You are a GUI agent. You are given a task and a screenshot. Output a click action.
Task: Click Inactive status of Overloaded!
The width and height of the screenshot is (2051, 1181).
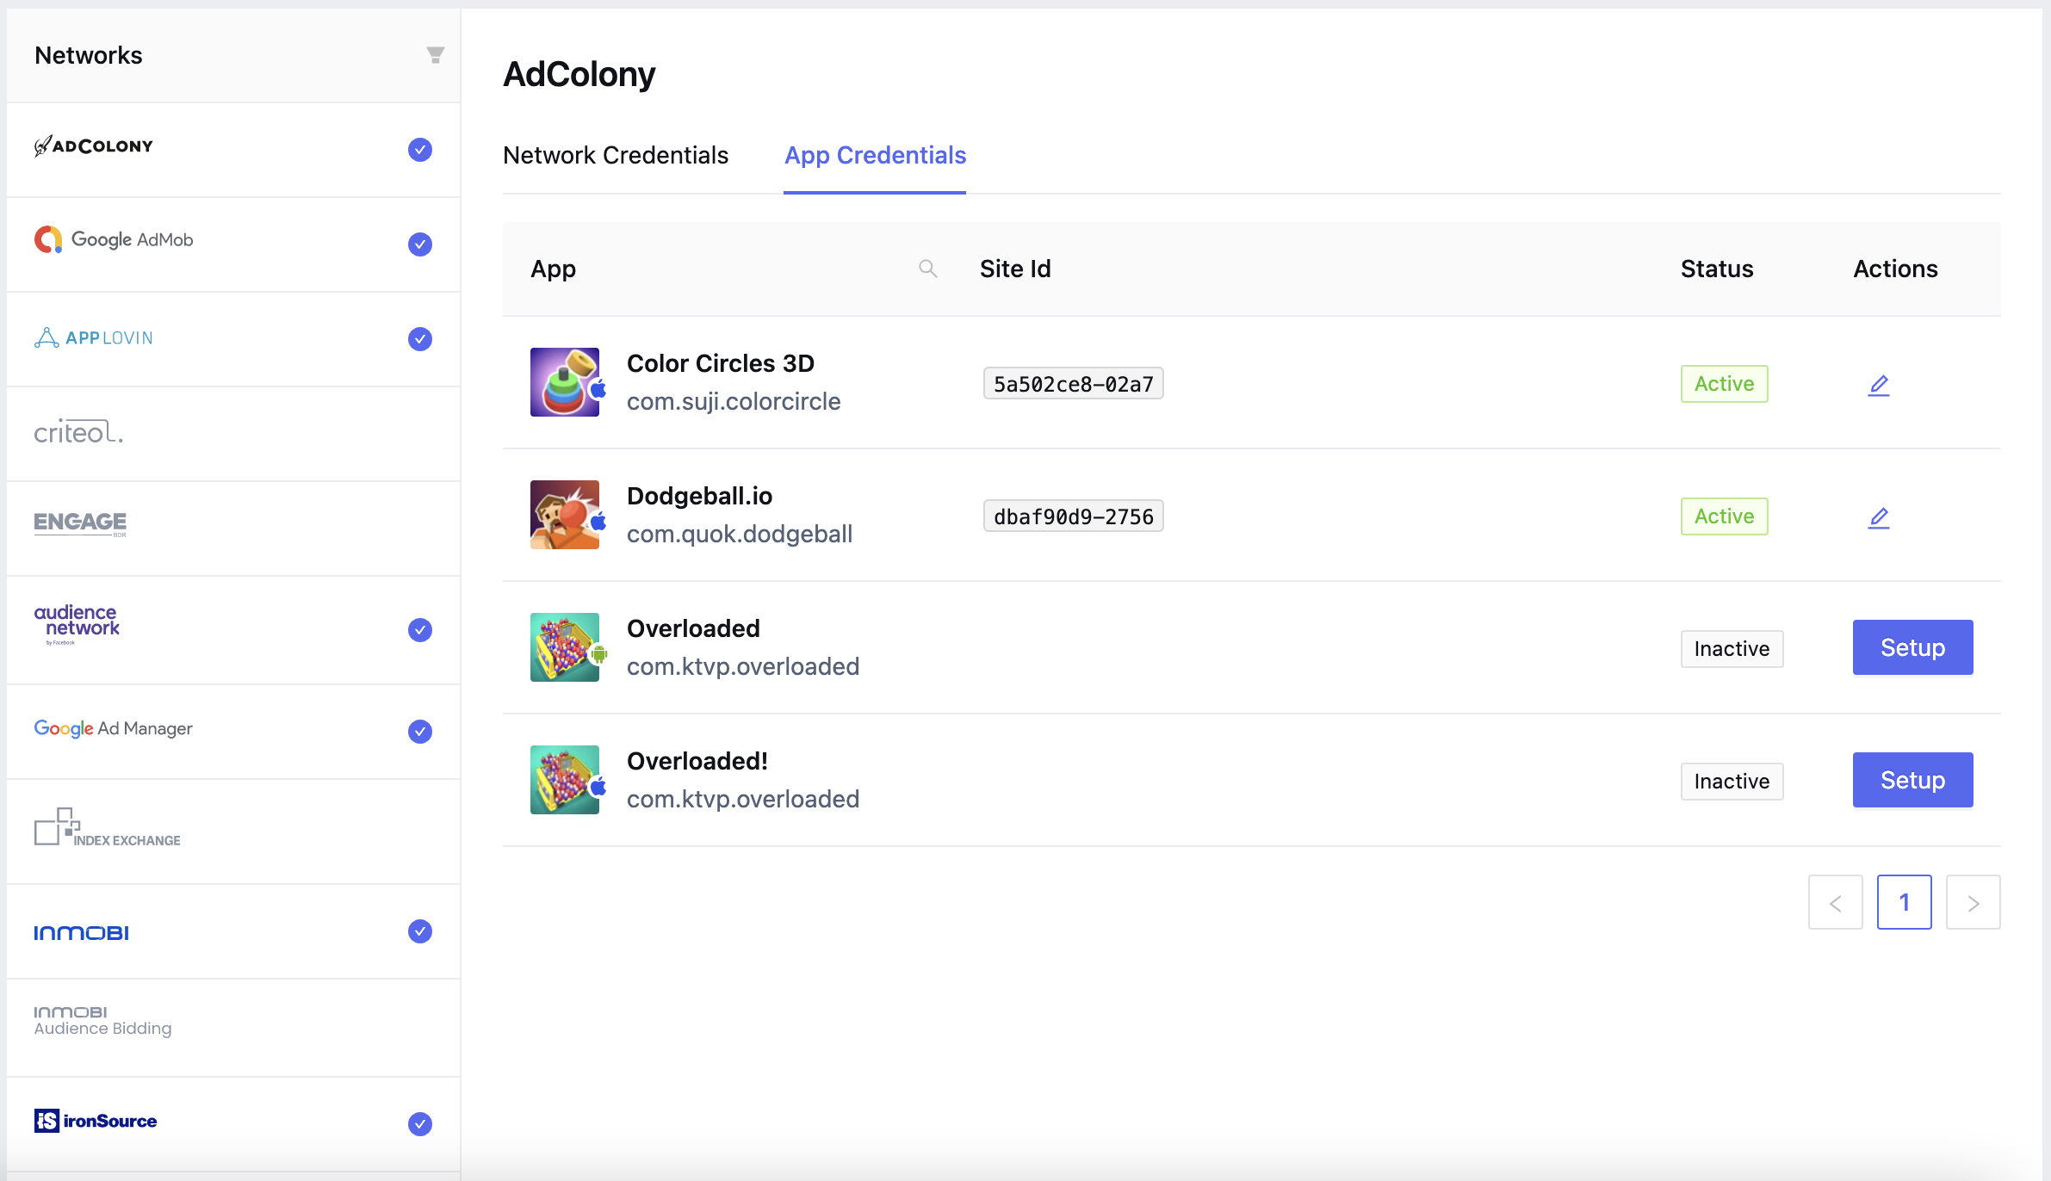click(x=1732, y=782)
